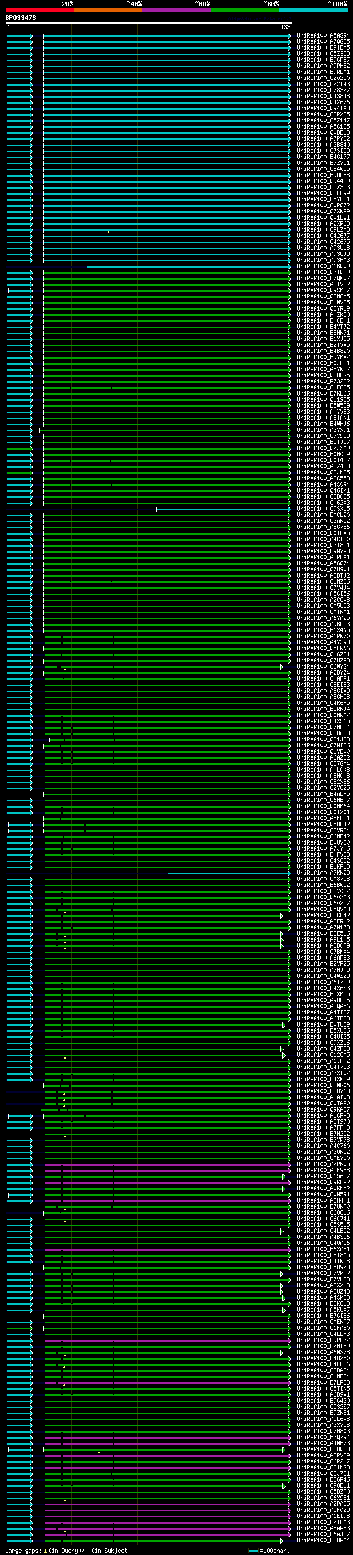This screenshot has height=1555, width=353.
Task: Click gap triangle marker on UniRef100_C6WYG4 row
Action: (65, 669)
